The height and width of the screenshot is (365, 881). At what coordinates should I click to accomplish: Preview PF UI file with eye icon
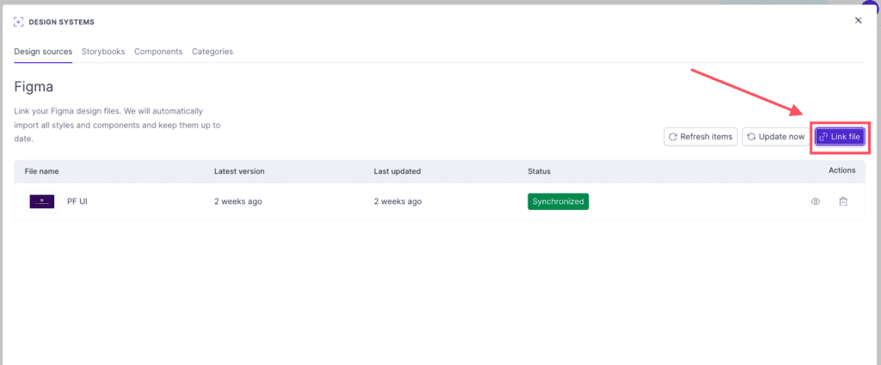816,201
